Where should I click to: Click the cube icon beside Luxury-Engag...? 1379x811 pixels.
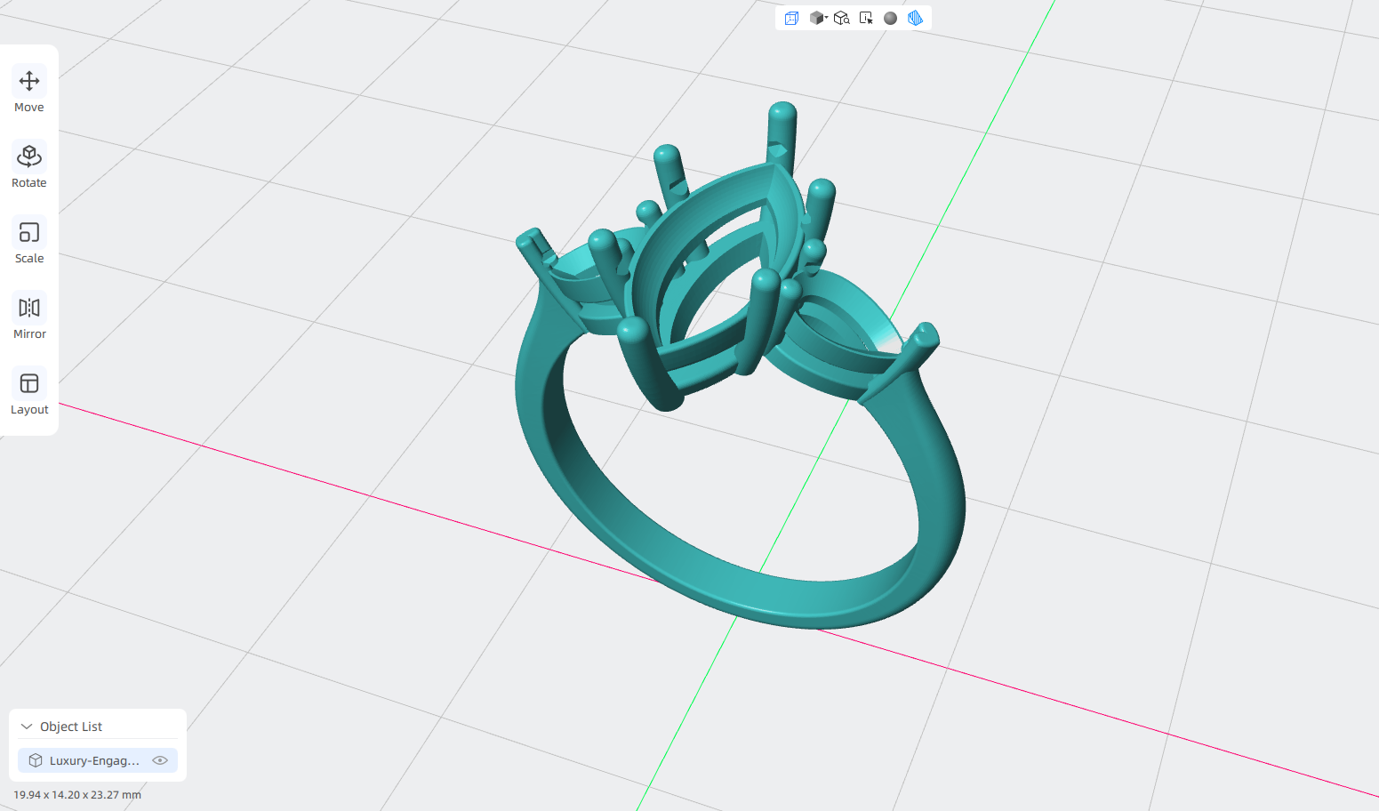[36, 760]
